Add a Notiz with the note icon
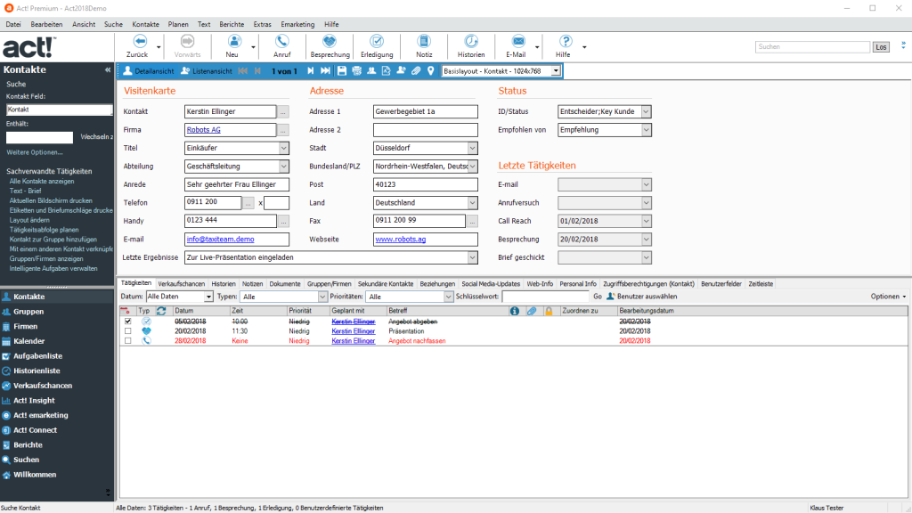The width and height of the screenshot is (912, 513). pos(423,42)
